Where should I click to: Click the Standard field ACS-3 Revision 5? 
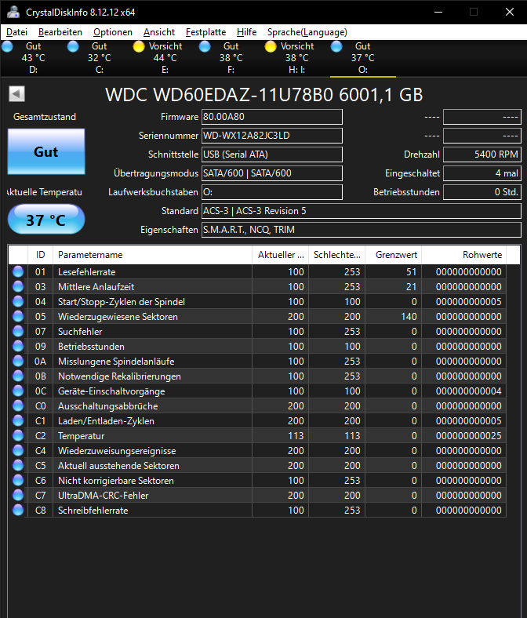[x=362, y=211]
